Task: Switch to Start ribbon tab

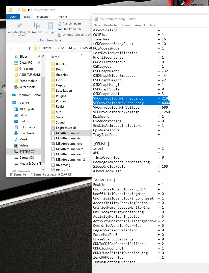Action: (27, 17)
